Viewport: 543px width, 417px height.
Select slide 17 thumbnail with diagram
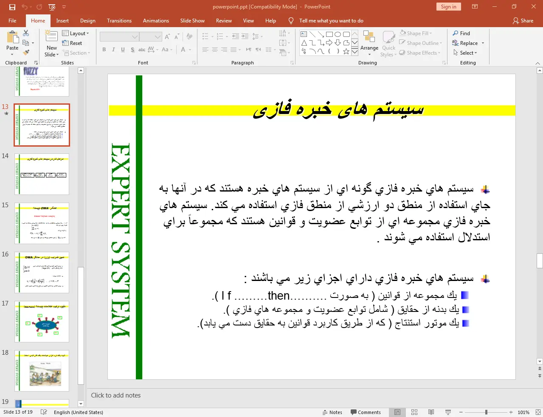pos(42,322)
